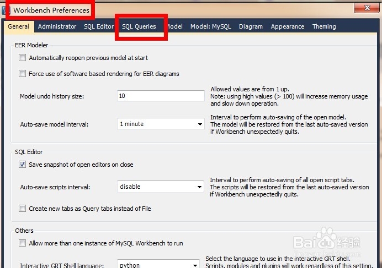Uncheck save snapshot of open editors on close
This screenshot has height=268, width=382.
[22, 165]
